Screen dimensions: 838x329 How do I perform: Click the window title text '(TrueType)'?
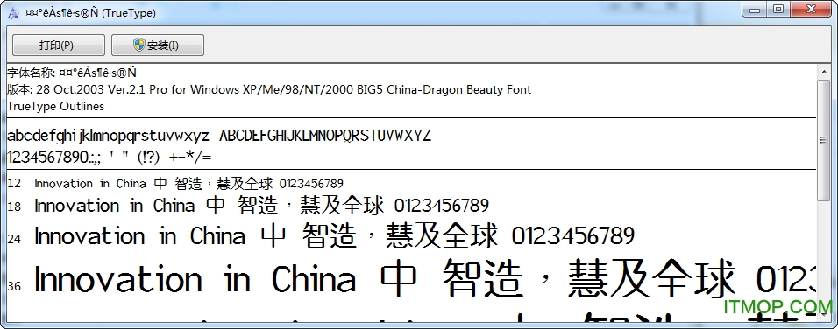tap(129, 13)
